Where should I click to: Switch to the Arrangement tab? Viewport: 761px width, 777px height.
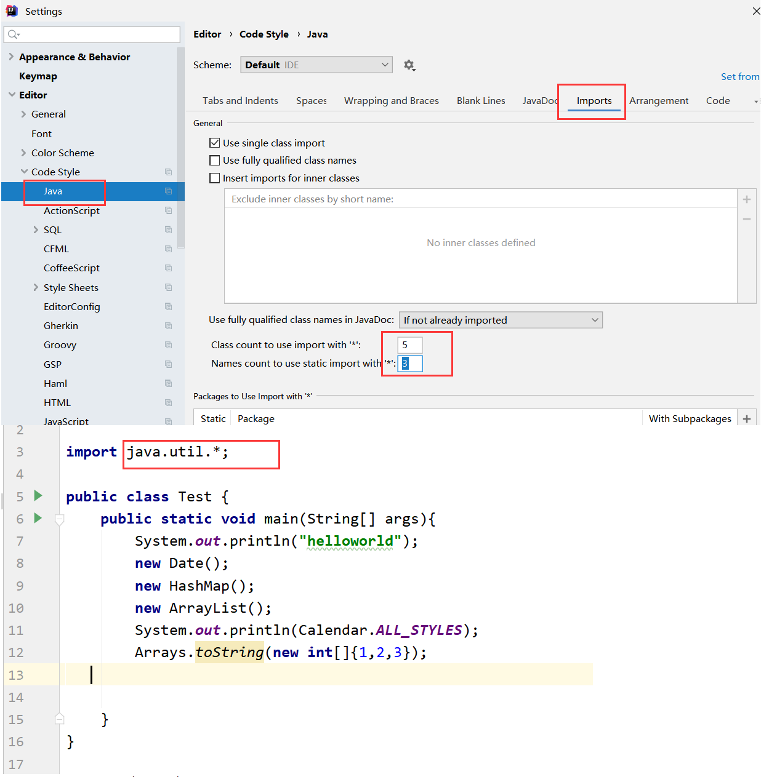point(659,101)
